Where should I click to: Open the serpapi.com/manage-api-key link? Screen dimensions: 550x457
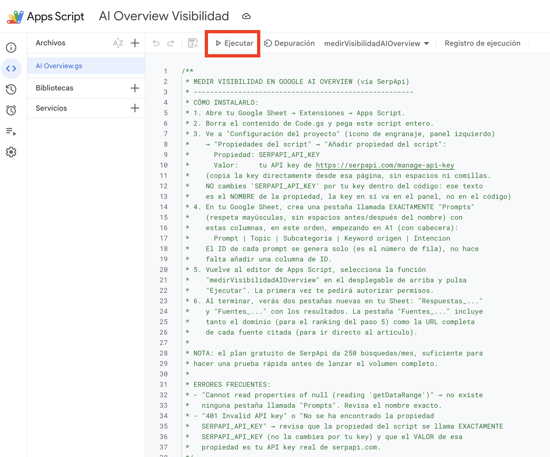385,165
